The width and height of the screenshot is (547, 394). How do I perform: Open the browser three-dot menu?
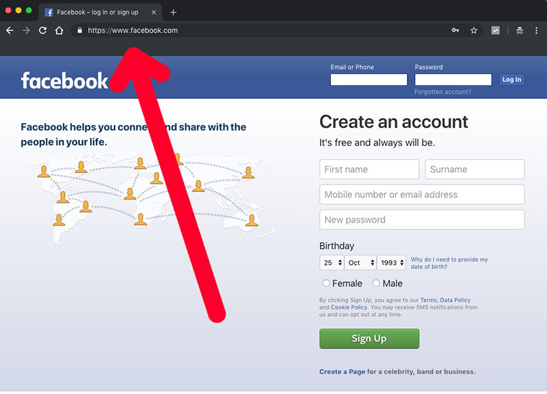[x=536, y=31]
